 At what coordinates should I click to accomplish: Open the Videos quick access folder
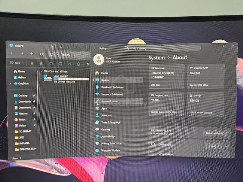pos(21,126)
